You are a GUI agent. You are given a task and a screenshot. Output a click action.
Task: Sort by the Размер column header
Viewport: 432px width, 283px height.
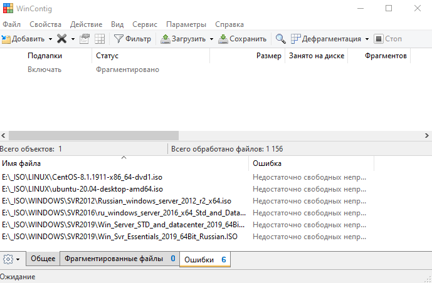pos(268,56)
